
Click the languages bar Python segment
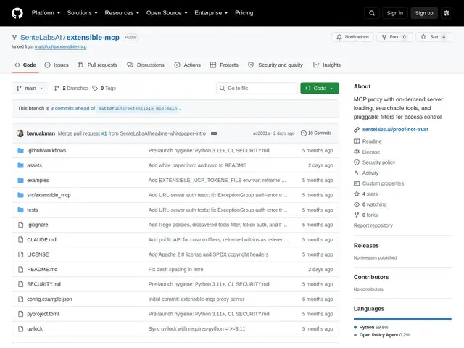[x=402, y=319]
